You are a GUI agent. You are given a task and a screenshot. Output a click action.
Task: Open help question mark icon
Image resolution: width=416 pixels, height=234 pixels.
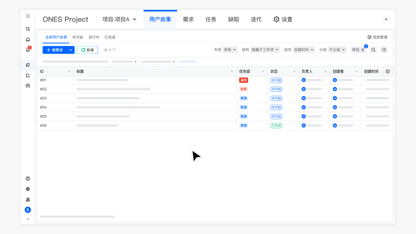tap(28, 179)
